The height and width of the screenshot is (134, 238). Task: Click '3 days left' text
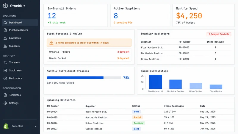pos(123,52)
